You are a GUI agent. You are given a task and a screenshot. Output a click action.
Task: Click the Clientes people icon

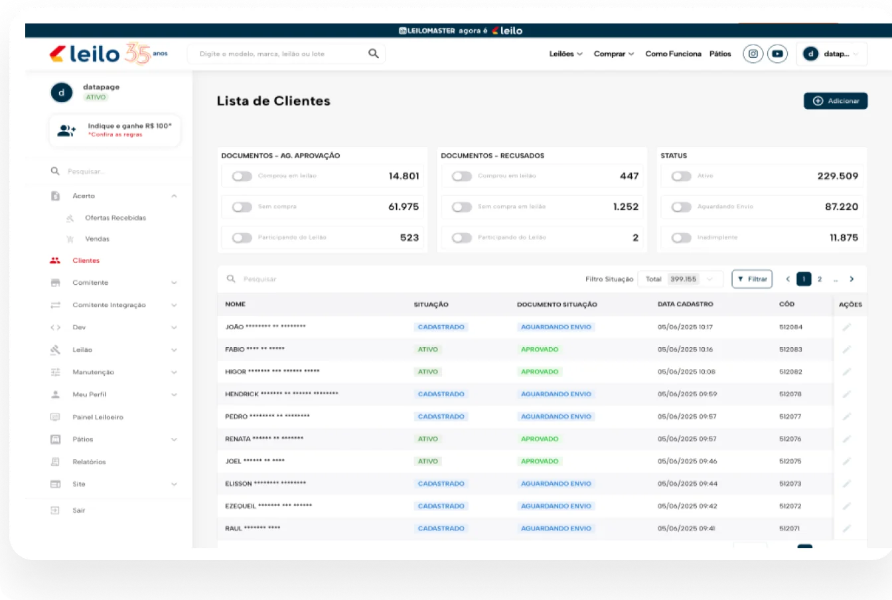pos(55,261)
